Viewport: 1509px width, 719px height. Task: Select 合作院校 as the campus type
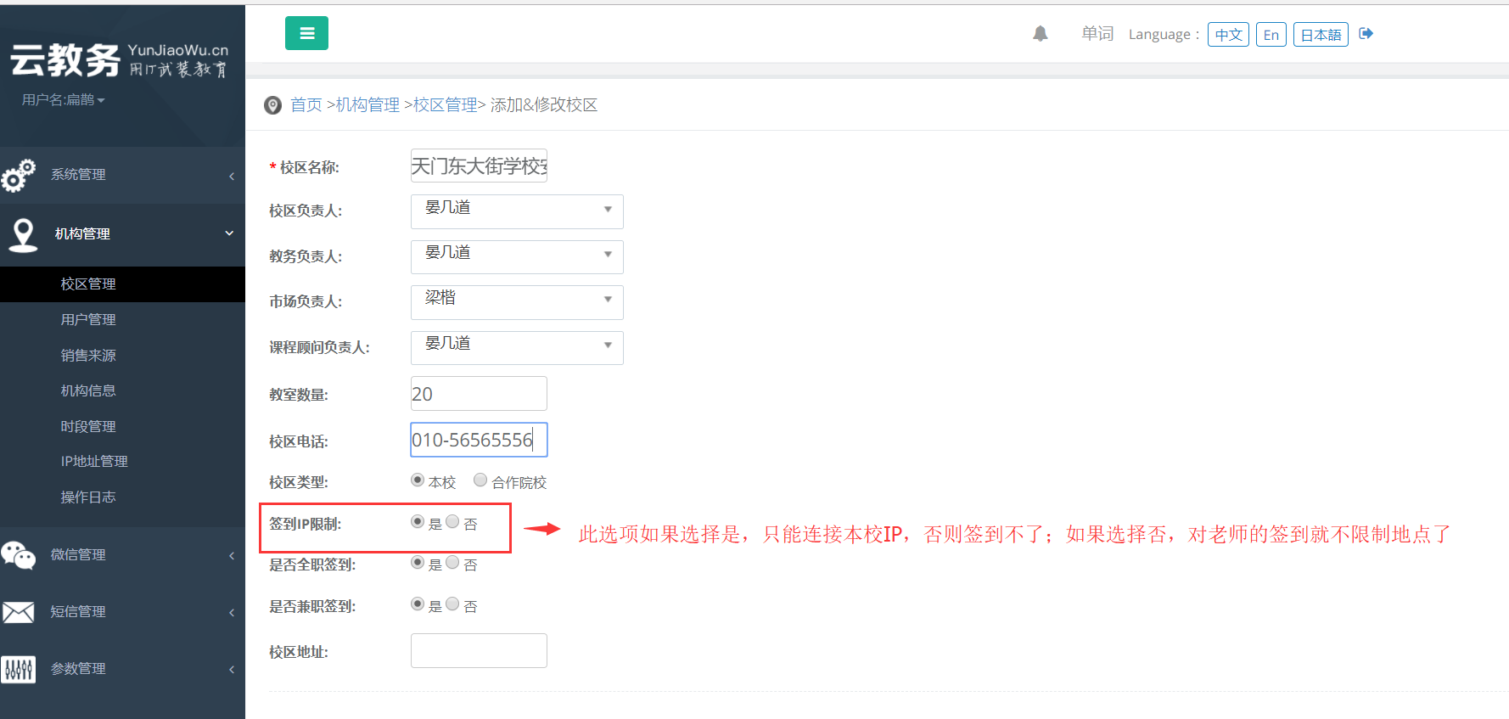click(480, 480)
